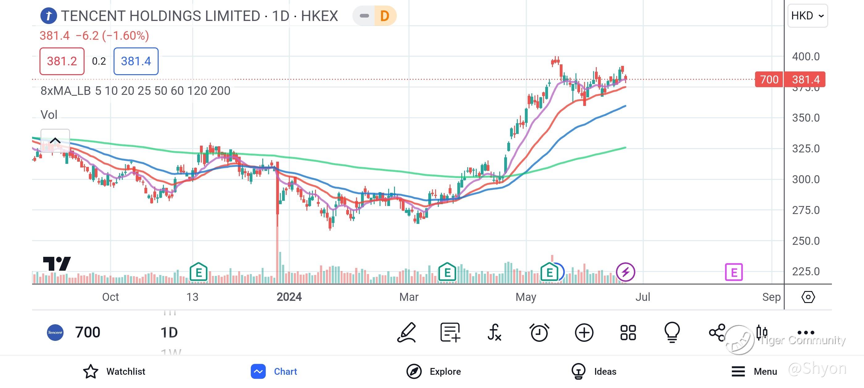This screenshot has height=388, width=864.
Task: Click the purple lightning event marker
Action: [x=625, y=272]
